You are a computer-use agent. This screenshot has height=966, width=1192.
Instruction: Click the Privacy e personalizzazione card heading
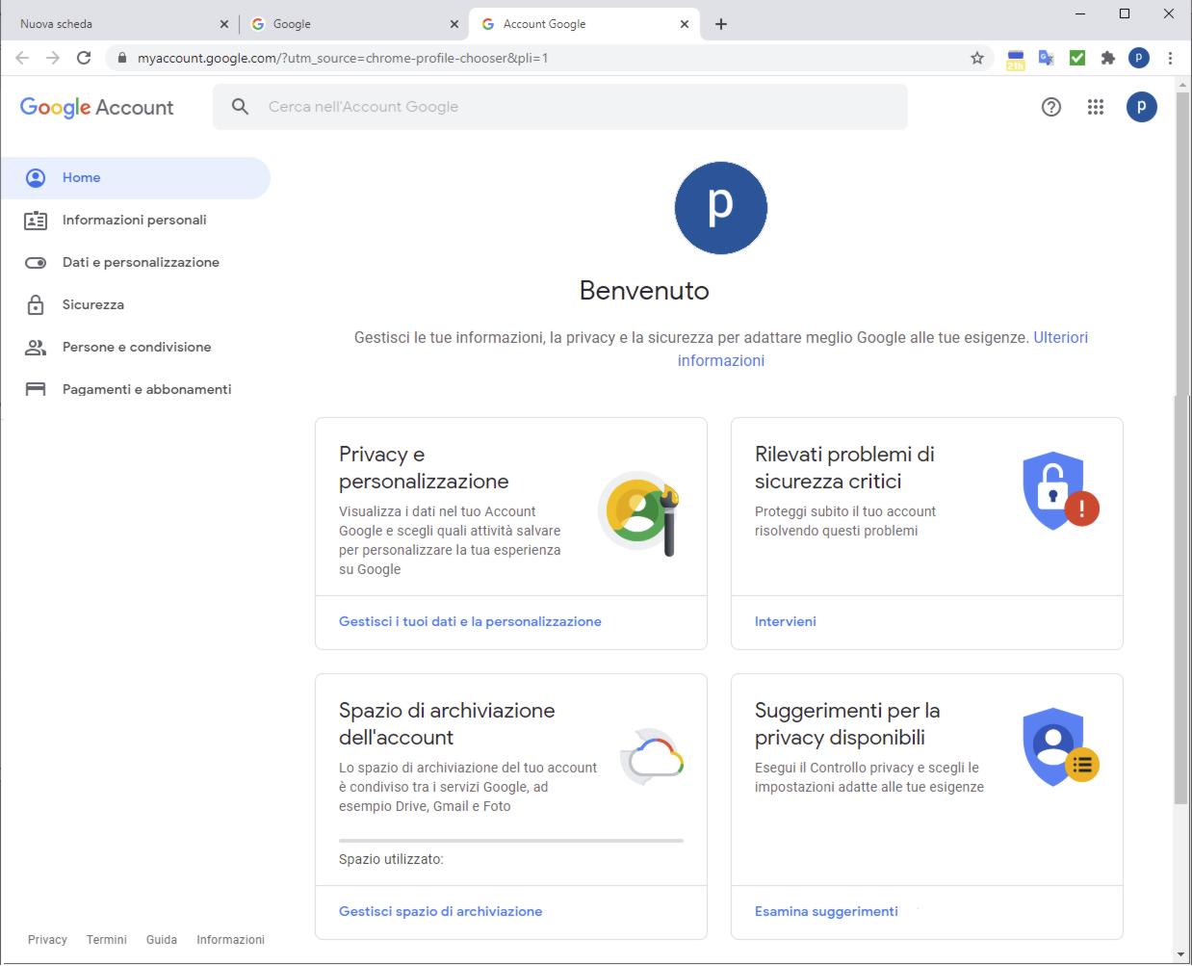click(x=424, y=468)
